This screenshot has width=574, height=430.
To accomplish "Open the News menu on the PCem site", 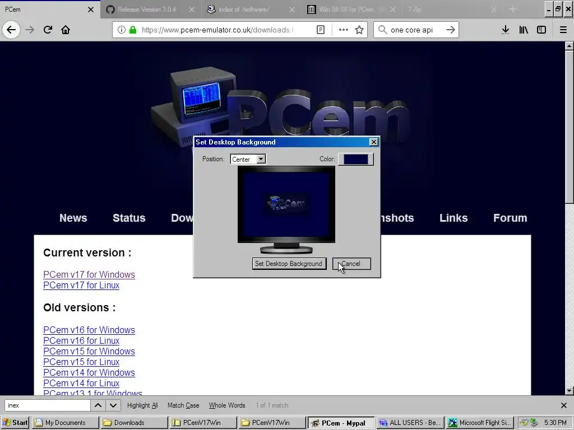I will pyautogui.click(x=73, y=218).
